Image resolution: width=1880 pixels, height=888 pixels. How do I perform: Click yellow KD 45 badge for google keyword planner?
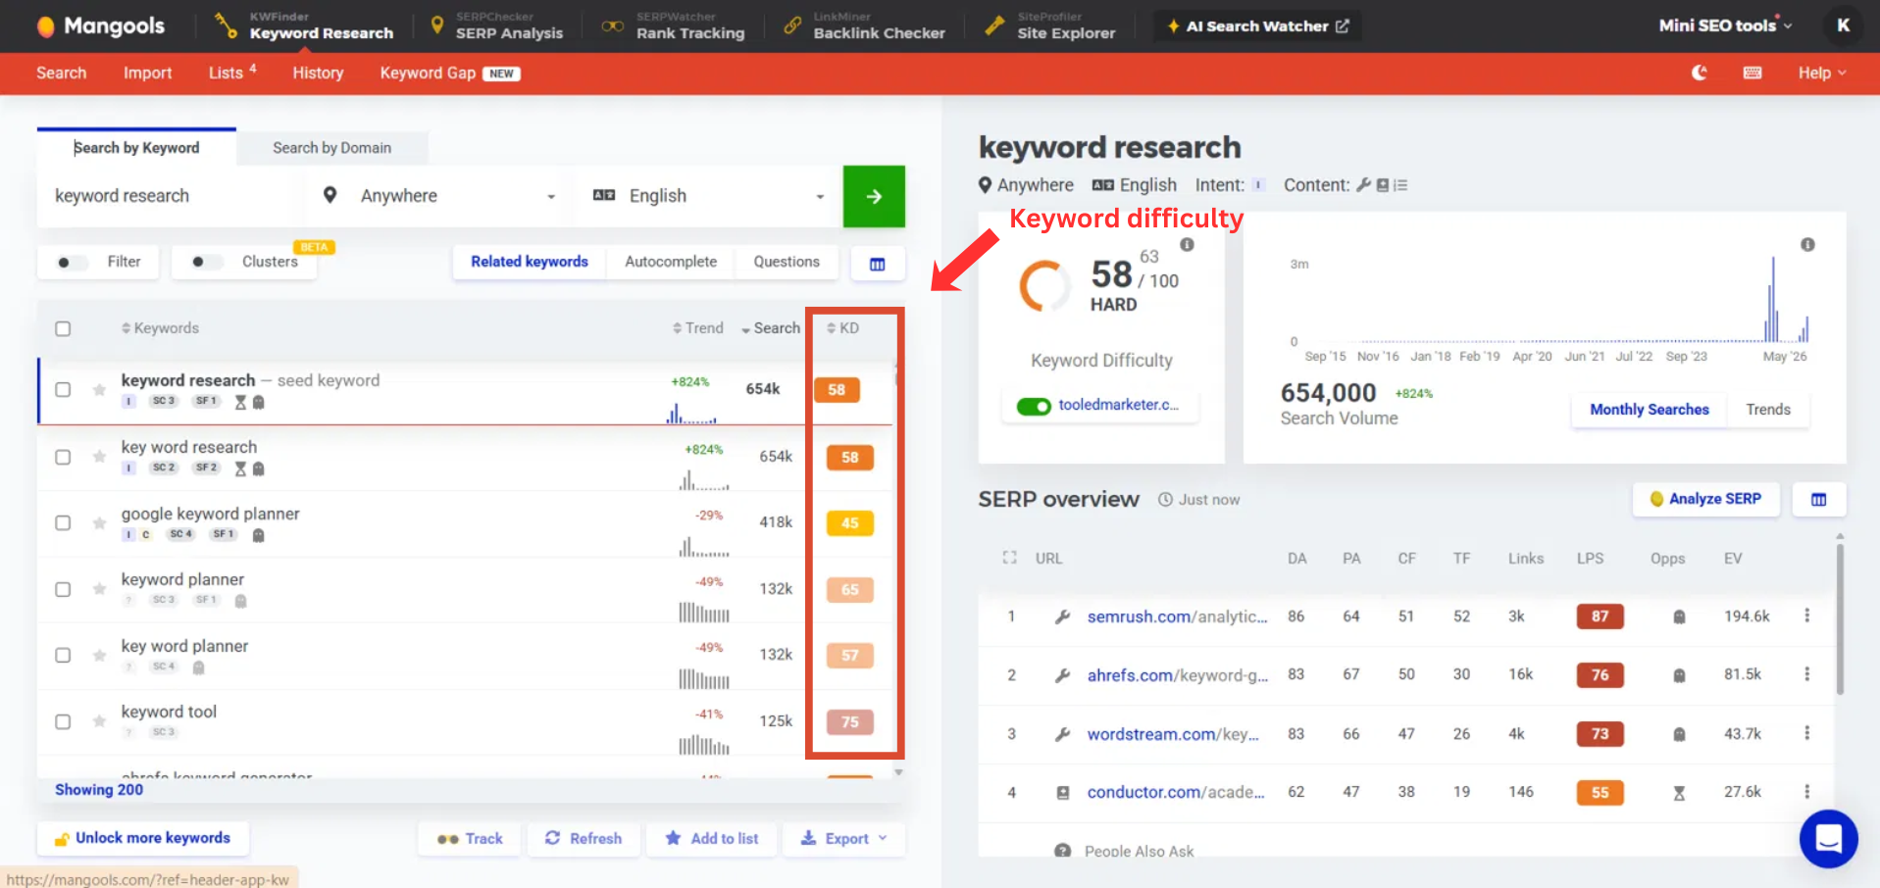[850, 523]
